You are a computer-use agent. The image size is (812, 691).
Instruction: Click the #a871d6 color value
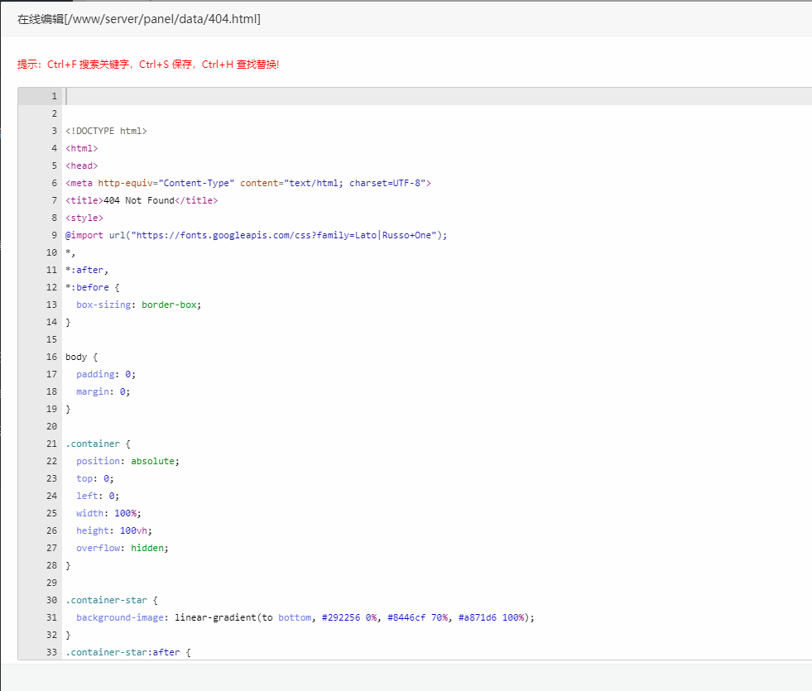point(478,617)
